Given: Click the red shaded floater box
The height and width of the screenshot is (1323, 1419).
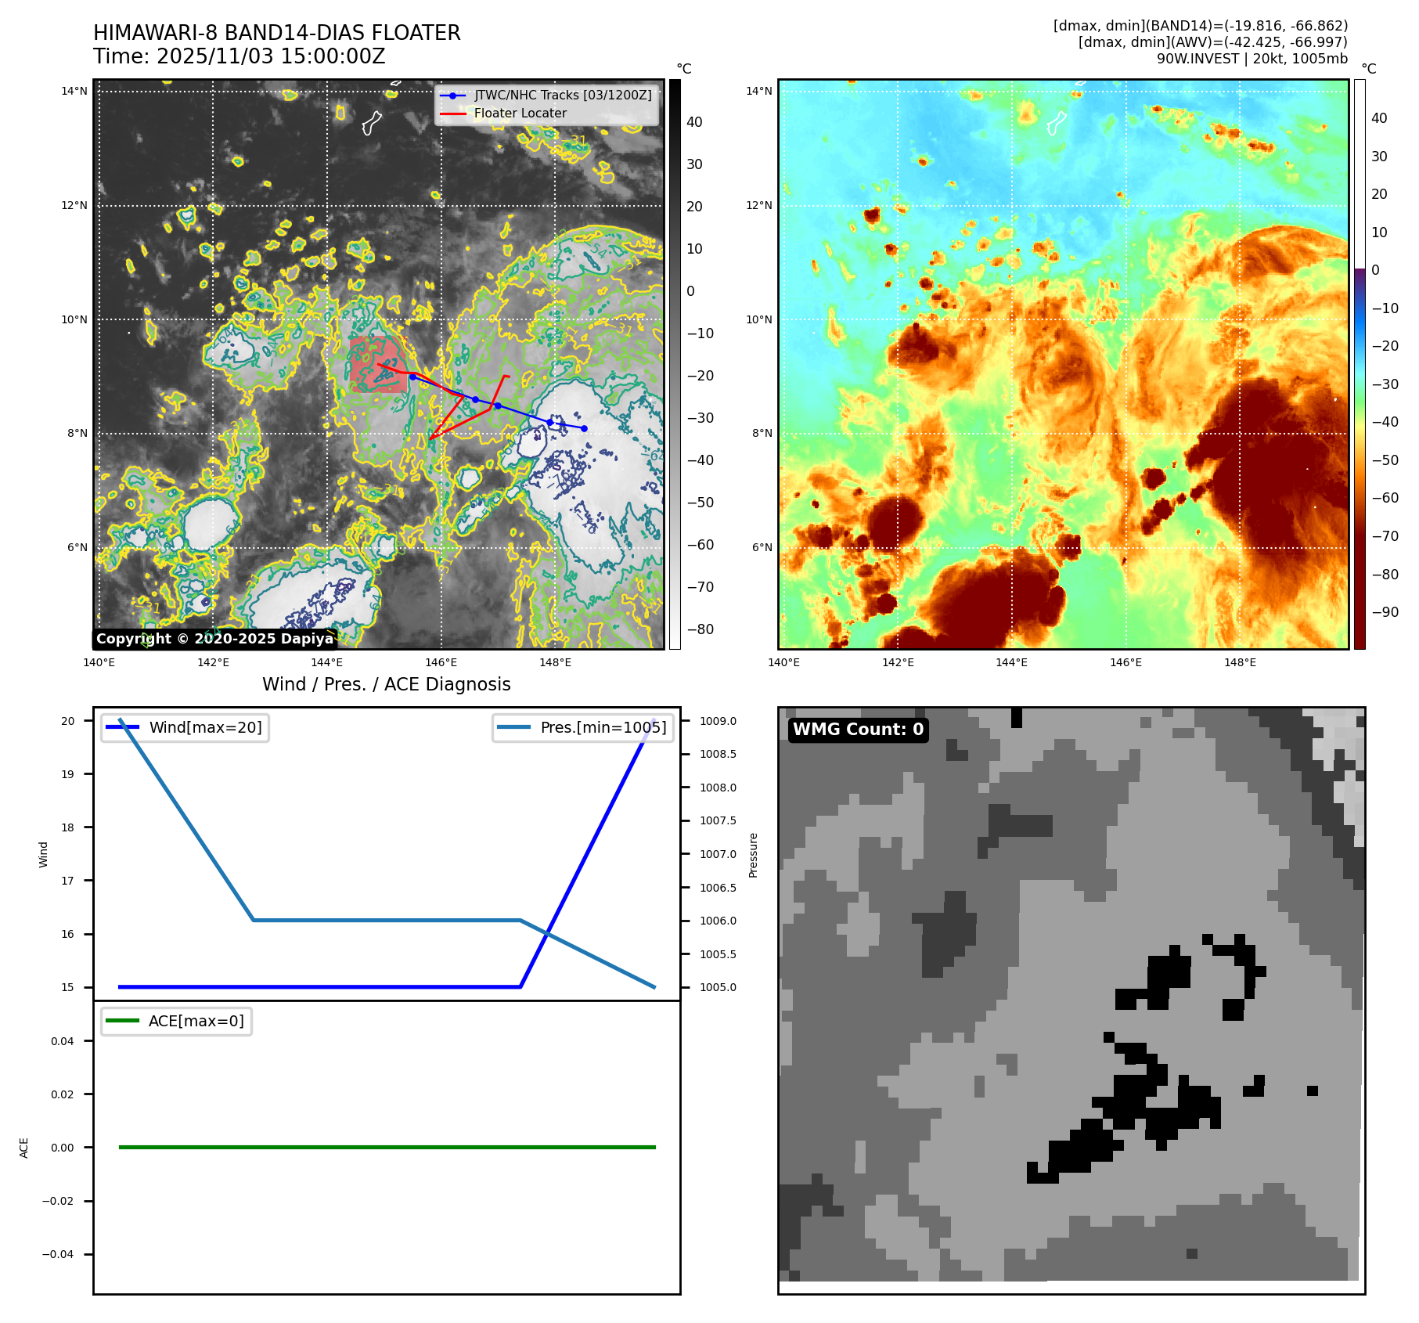Looking at the screenshot, I should pyautogui.click(x=376, y=364).
